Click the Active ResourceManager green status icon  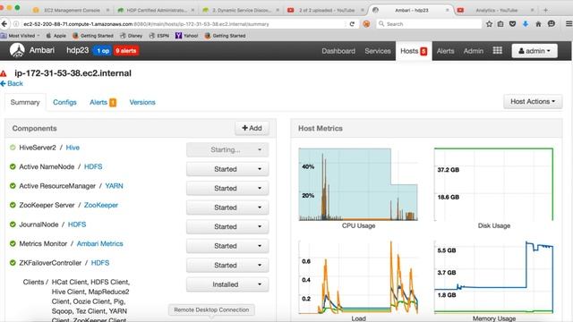(x=13, y=186)
